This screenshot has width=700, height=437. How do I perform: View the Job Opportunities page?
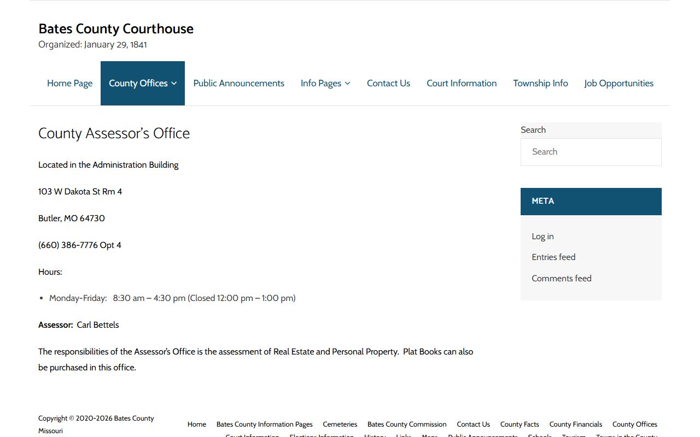(x=619, y=83)
